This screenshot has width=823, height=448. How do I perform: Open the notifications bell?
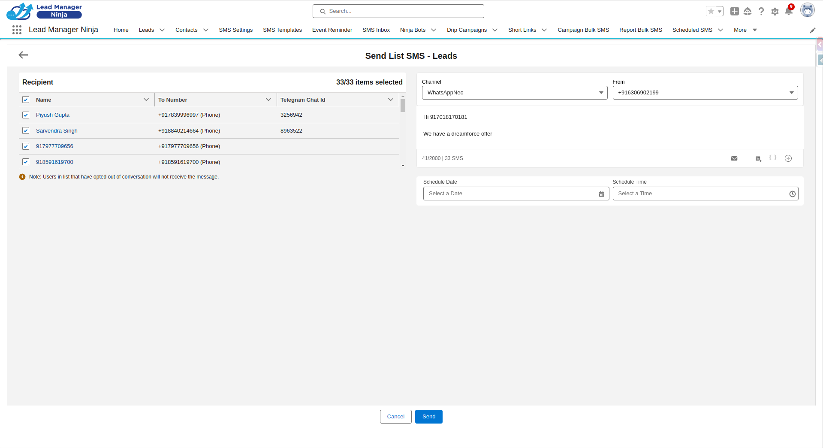click(789, 11)
